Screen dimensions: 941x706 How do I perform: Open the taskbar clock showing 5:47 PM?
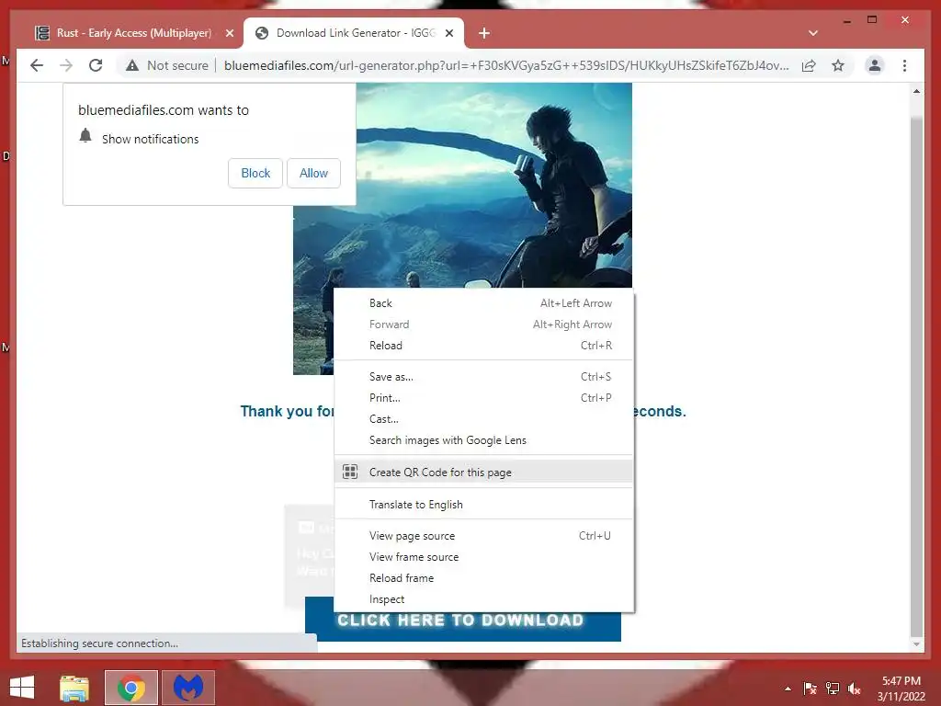click(901, 689)
